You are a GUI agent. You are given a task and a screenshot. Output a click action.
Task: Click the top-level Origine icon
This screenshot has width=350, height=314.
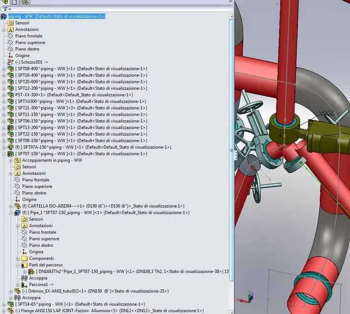coord(10,55)
